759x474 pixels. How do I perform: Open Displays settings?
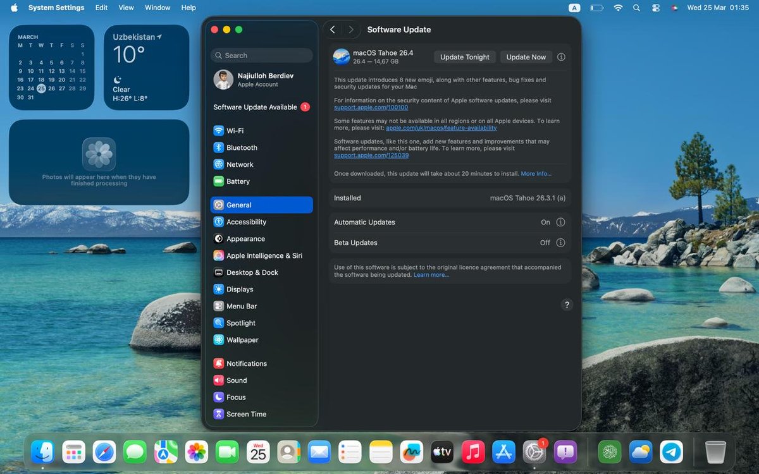point(261,289)
